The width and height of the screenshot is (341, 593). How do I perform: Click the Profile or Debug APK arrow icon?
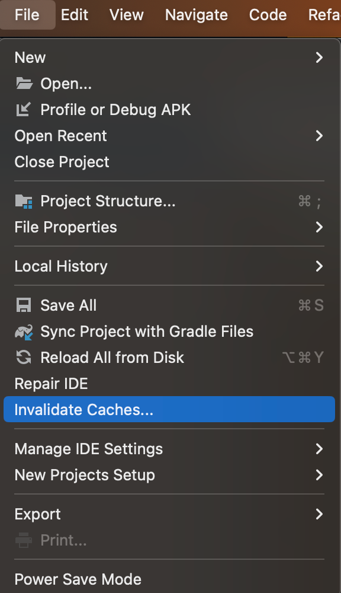pos(24,110)
